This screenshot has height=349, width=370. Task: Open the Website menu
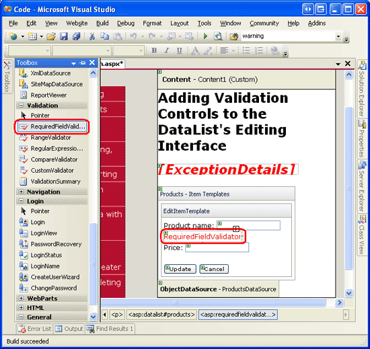point(77,23)
